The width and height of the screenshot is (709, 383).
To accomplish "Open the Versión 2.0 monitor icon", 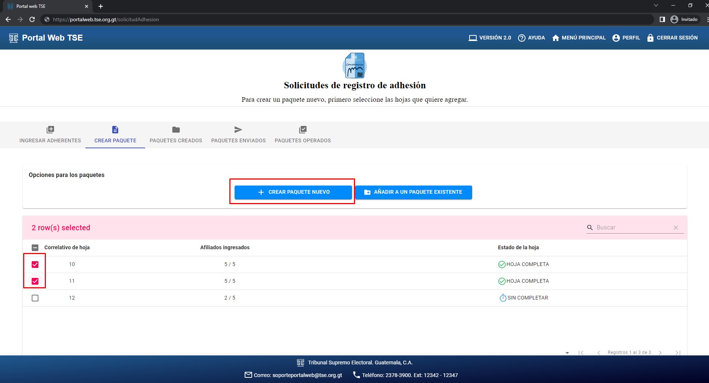I will point(473,38).
